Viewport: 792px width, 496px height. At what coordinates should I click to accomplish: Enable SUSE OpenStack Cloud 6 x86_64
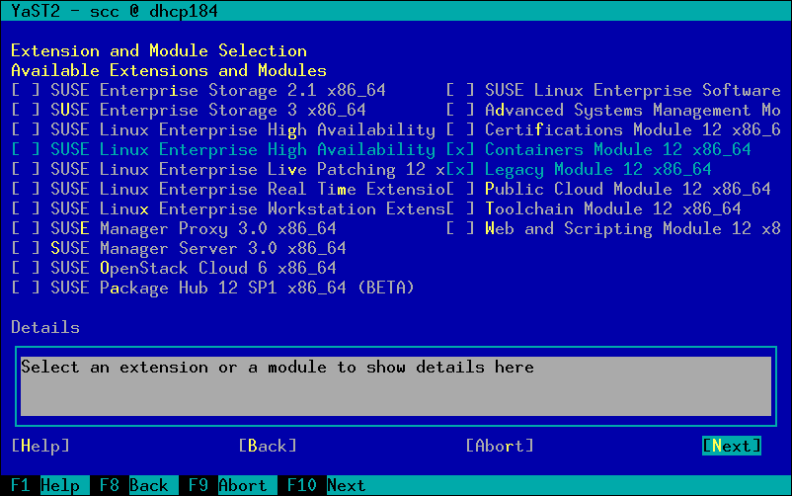pyautogui.click(x=27, y=269)
